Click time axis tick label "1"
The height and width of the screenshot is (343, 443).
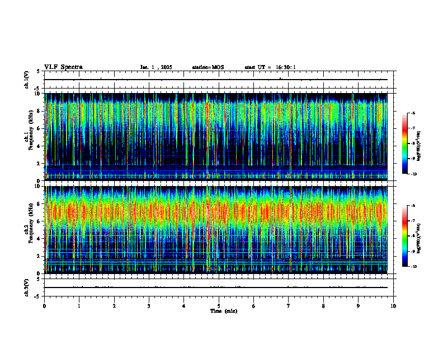[79, 306]
